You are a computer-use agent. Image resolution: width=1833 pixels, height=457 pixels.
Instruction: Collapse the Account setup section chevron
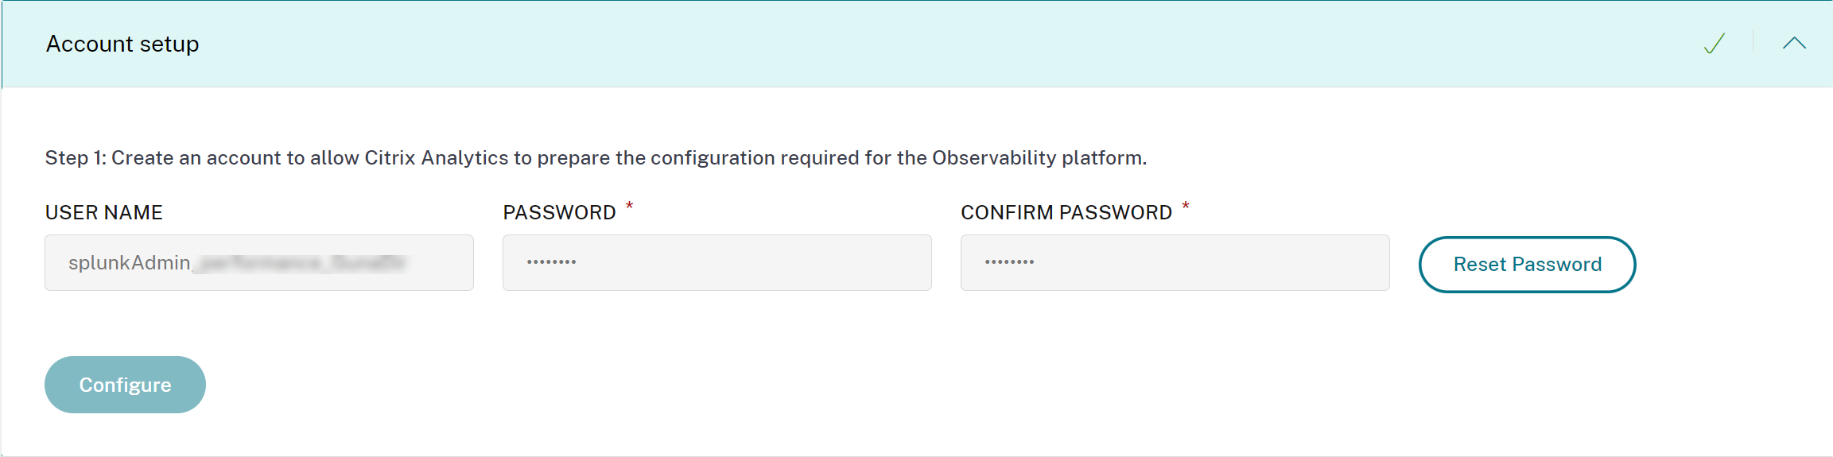click(1794, 44)
